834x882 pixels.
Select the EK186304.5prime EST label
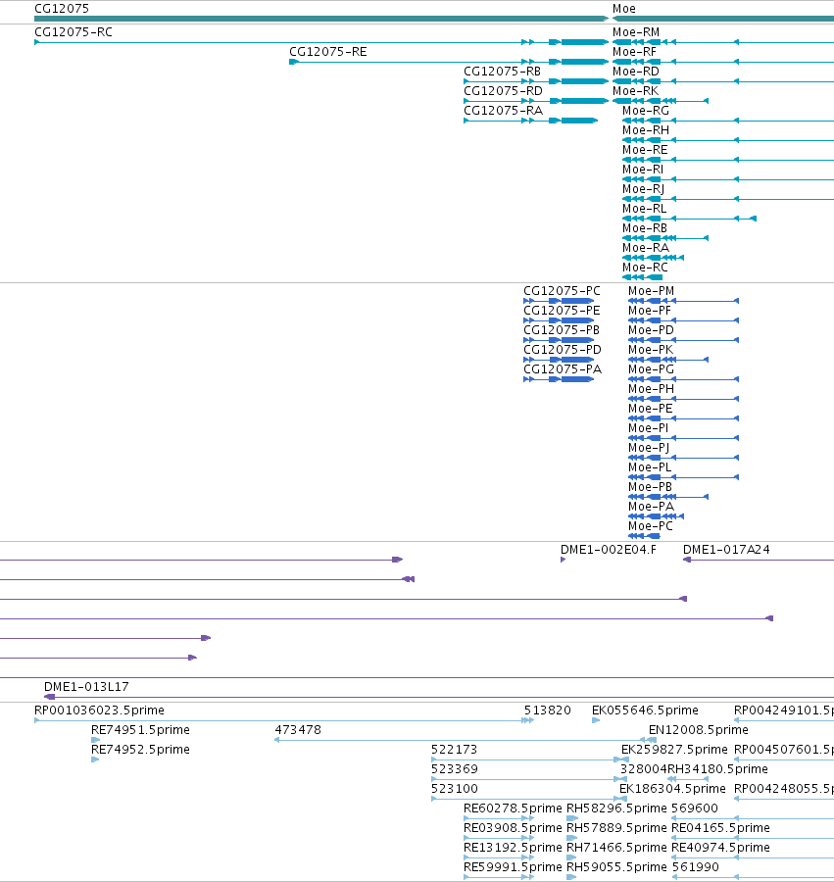coord(672,789)
